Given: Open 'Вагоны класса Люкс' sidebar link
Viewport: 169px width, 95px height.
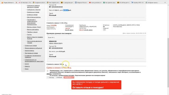Looking at the screenshot, I should (x=34, y=27).
